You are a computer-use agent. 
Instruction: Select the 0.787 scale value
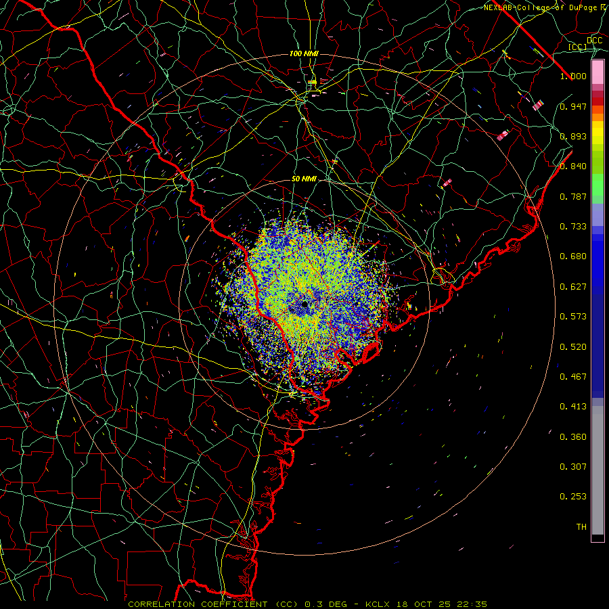[573, 196]
